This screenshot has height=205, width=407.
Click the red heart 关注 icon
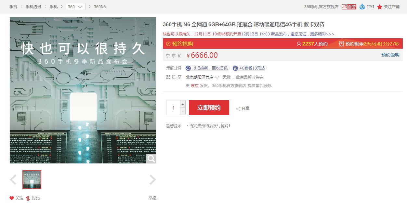tap(12, 198)
